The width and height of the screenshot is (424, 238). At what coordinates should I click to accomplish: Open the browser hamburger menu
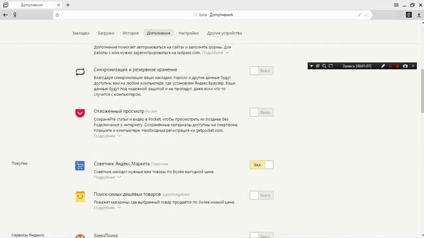tap(396, 5)
